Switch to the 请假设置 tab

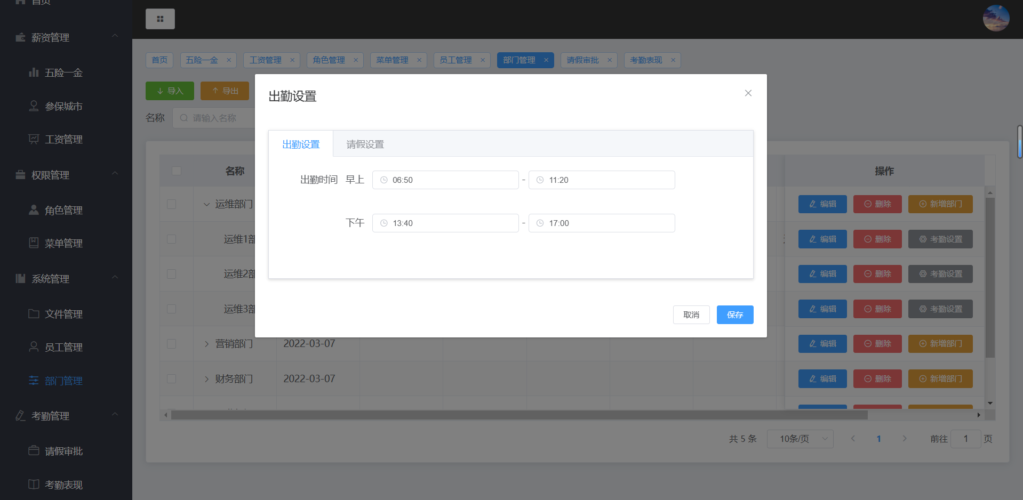[x=364, y=143]
